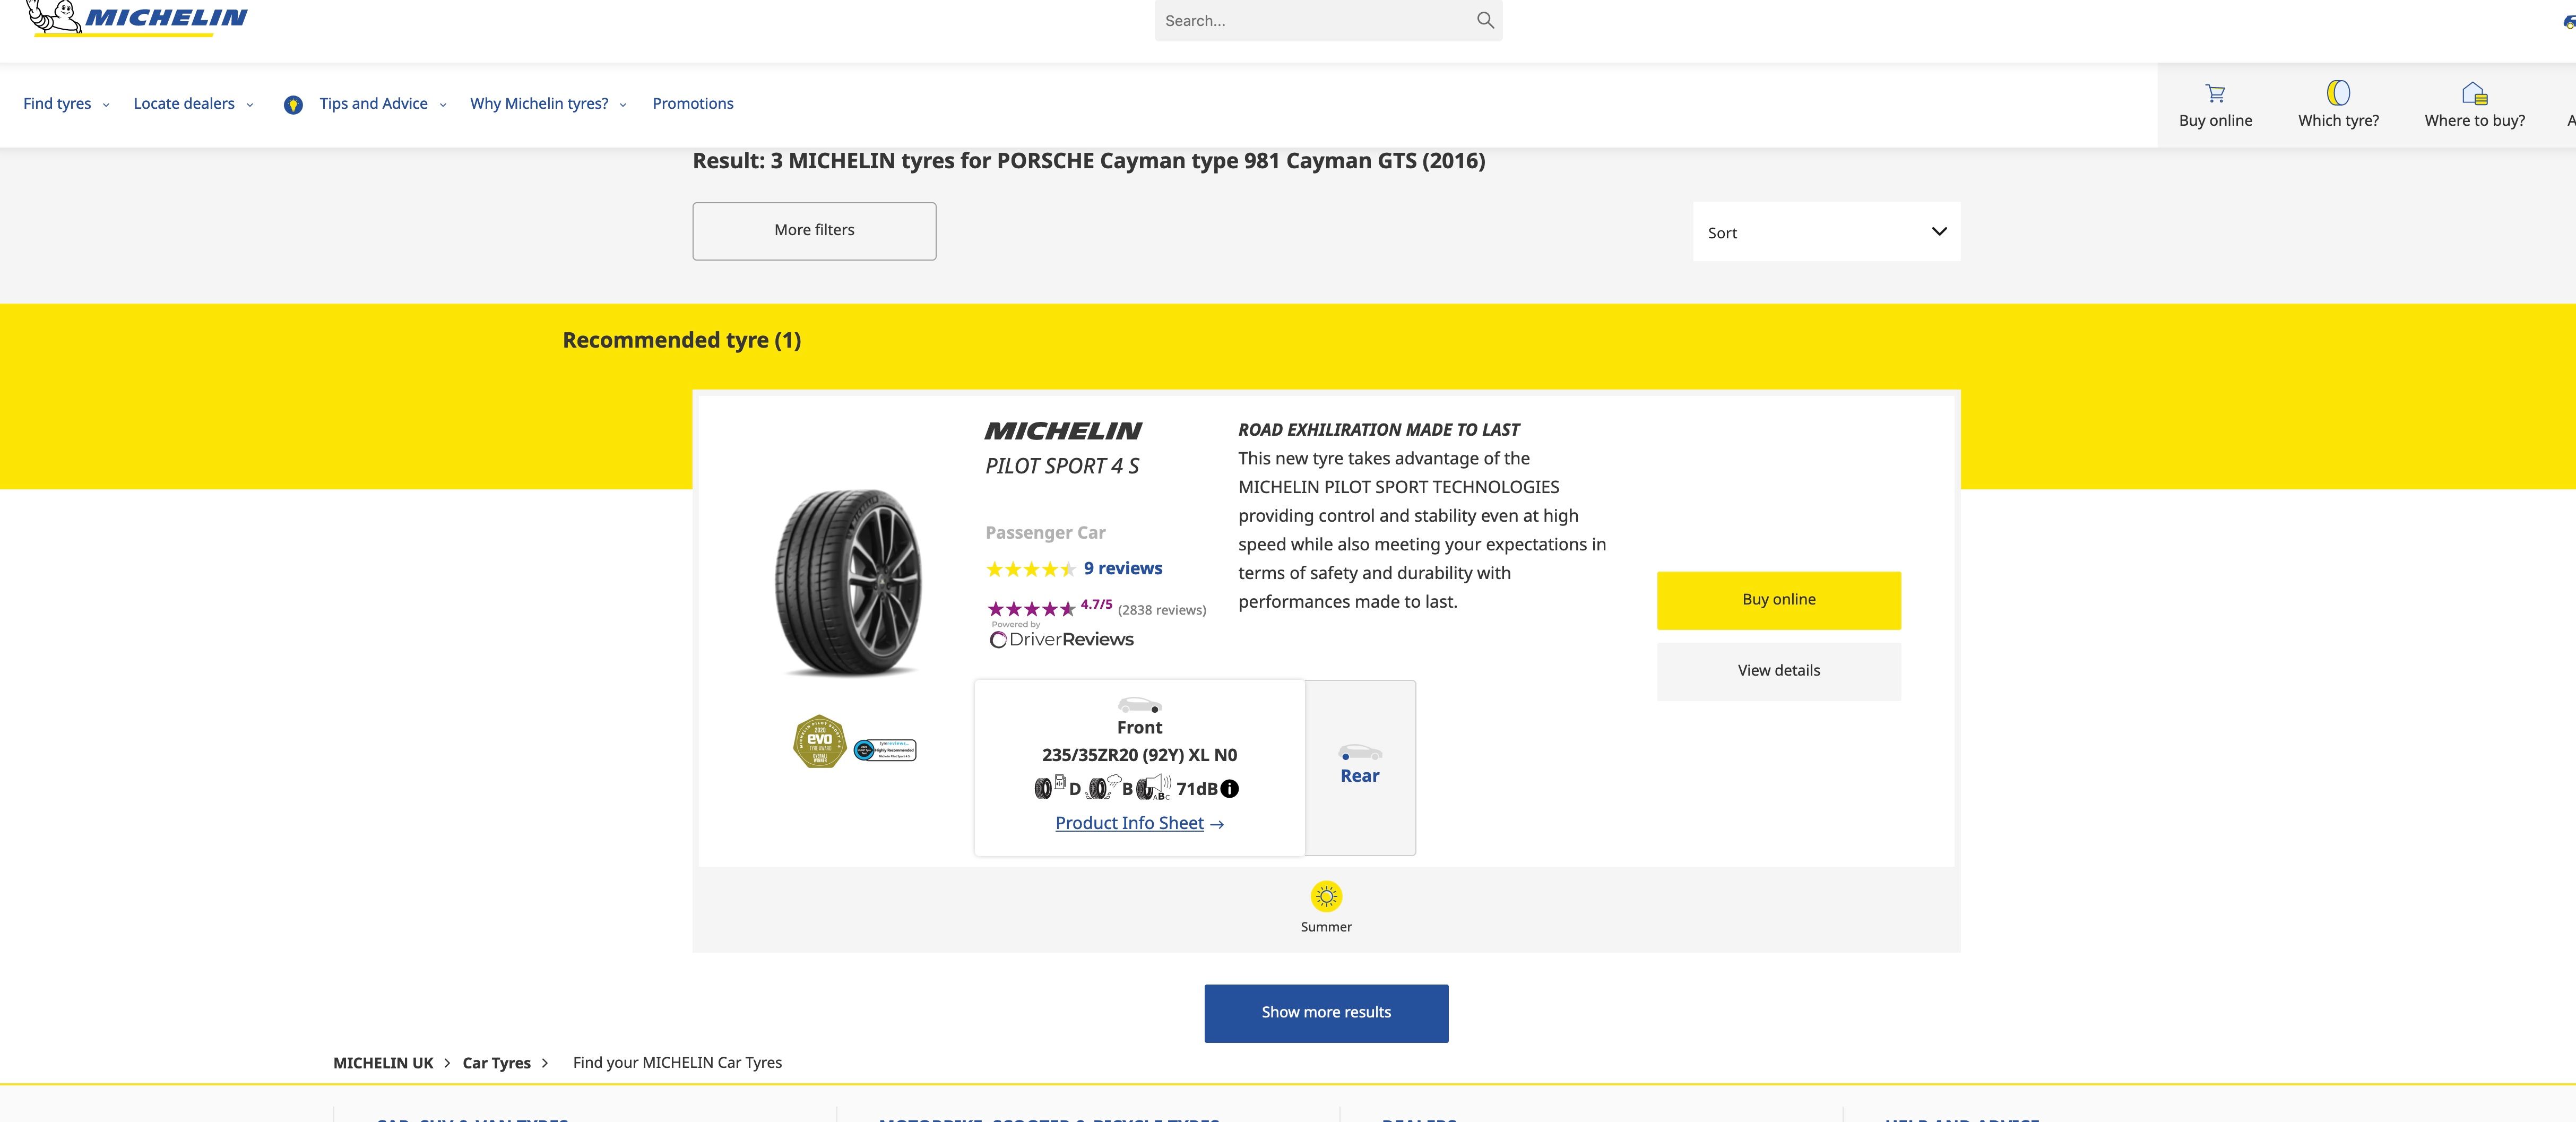Expand Why Michelin tyres? menu
This screenshot has height=1122, width=2576.
click(548, 104)
